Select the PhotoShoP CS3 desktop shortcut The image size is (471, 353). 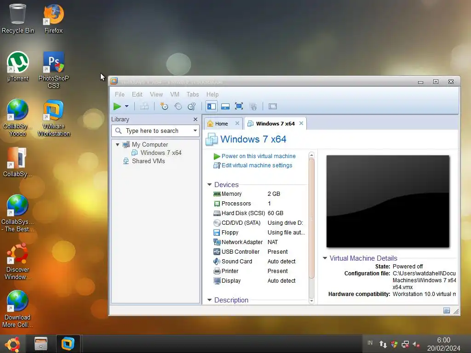pyautogui.click(x=53, y=70)
